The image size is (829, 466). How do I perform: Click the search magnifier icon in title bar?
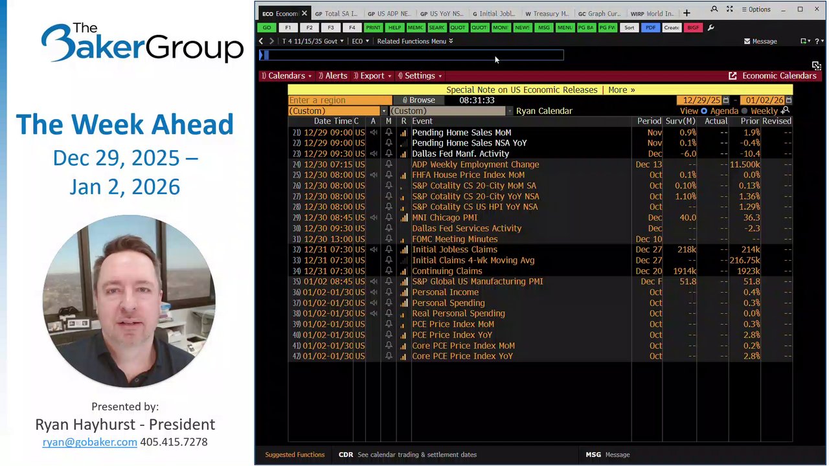tap(714, 9)
